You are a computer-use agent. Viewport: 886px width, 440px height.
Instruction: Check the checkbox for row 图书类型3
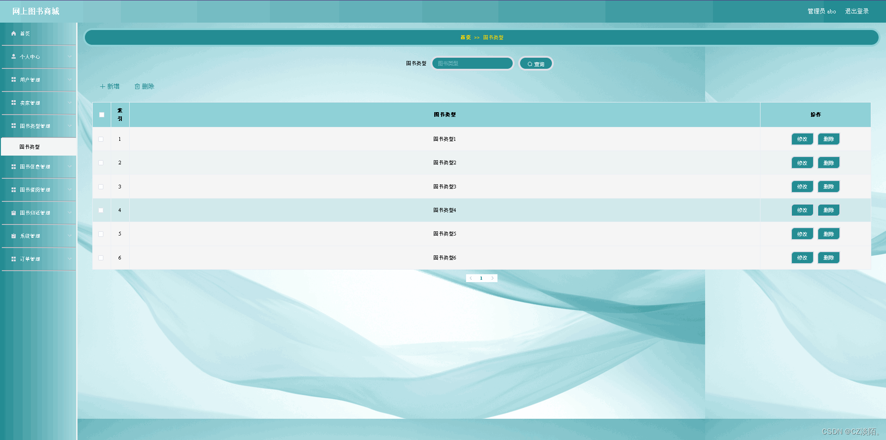click(x=101, y=187)
